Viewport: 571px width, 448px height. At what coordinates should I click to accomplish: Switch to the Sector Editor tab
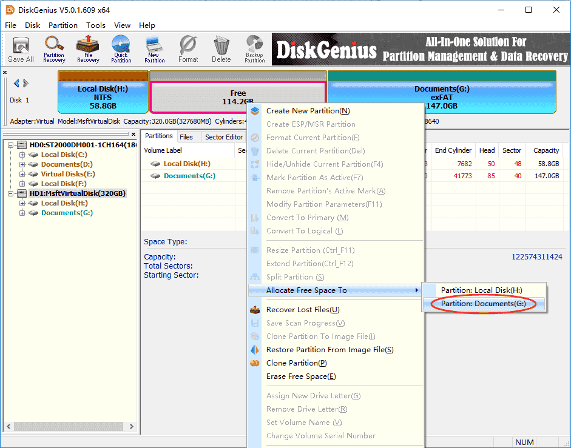click(223, 137)
